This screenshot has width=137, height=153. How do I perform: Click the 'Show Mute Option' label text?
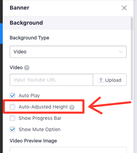pos(40,129)
